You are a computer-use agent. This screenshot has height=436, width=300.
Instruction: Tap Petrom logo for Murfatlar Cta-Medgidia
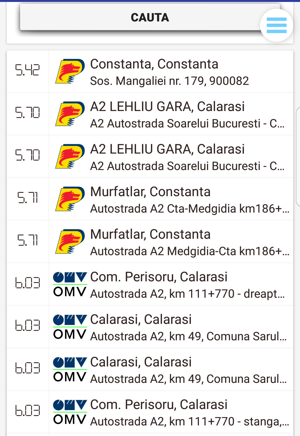point(70,199)
